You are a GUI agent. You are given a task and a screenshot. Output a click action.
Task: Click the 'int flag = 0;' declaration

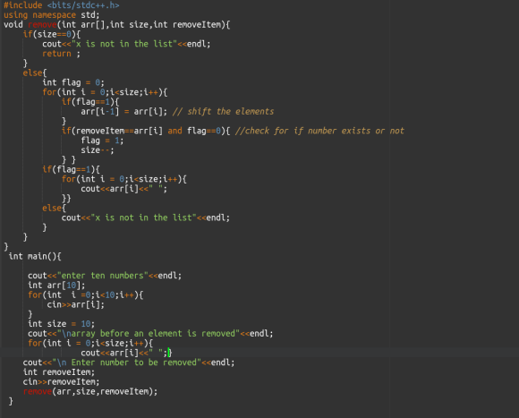(73, 82)
